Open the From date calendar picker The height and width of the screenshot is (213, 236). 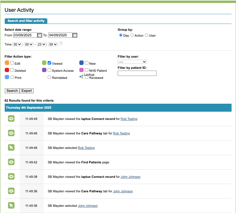[x=40, y=35]
